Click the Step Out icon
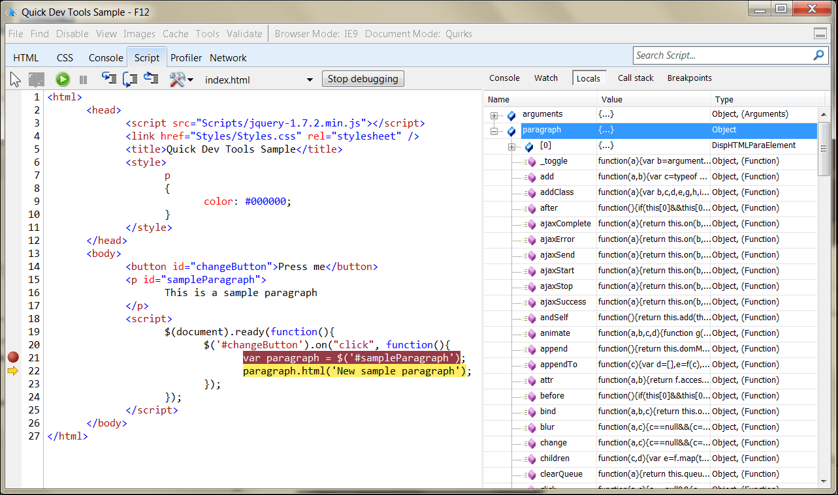Image resolution: width=838 pixels, height=495 pixels. 151,79
